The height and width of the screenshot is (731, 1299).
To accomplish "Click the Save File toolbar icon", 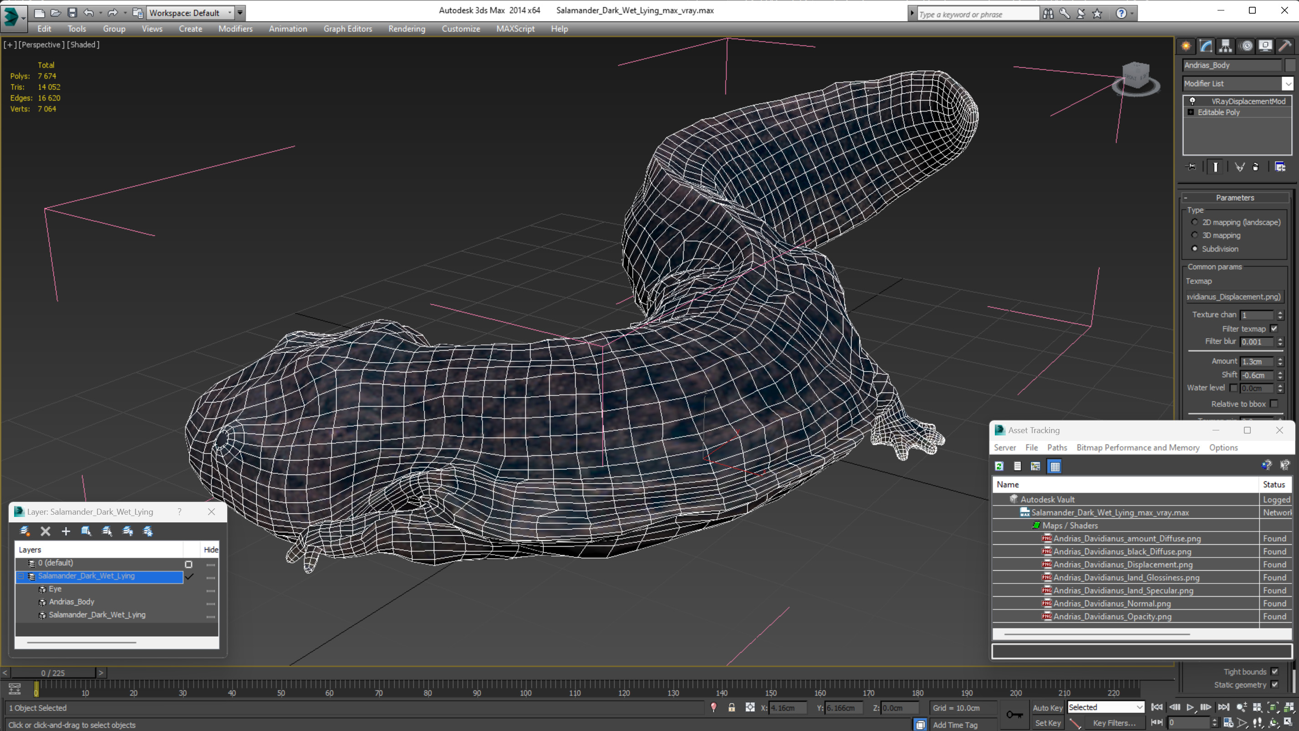I will pos(72,13).
